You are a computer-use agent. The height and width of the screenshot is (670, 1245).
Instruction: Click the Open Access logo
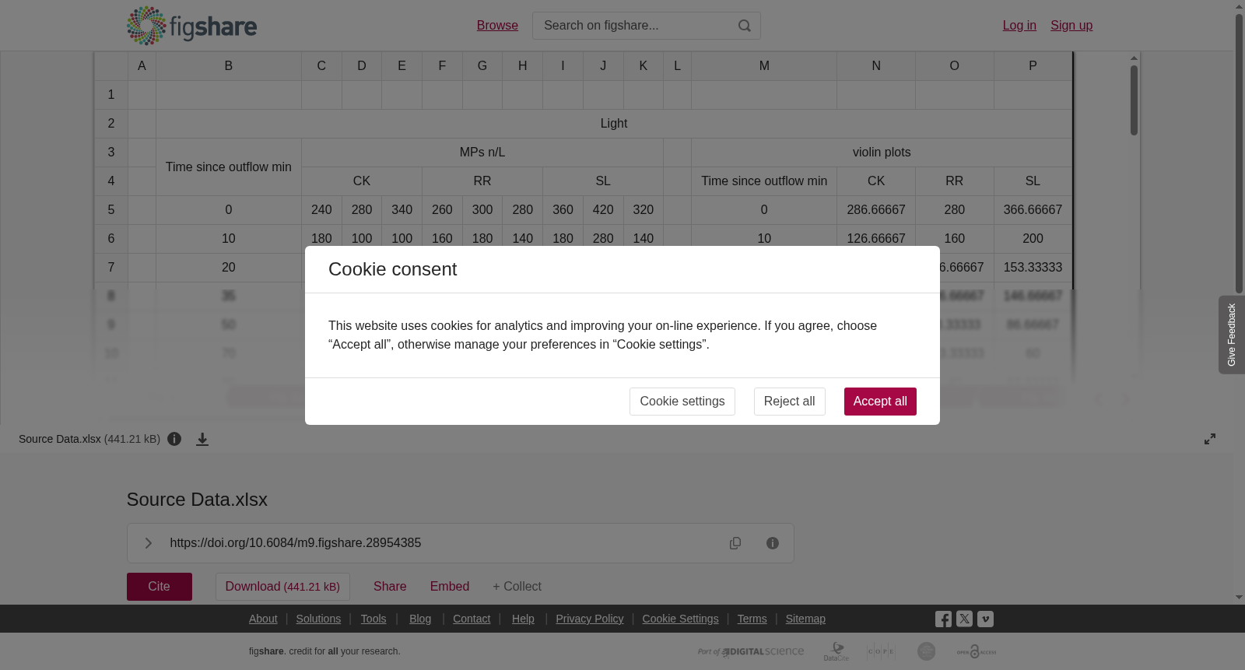(977, 651)
